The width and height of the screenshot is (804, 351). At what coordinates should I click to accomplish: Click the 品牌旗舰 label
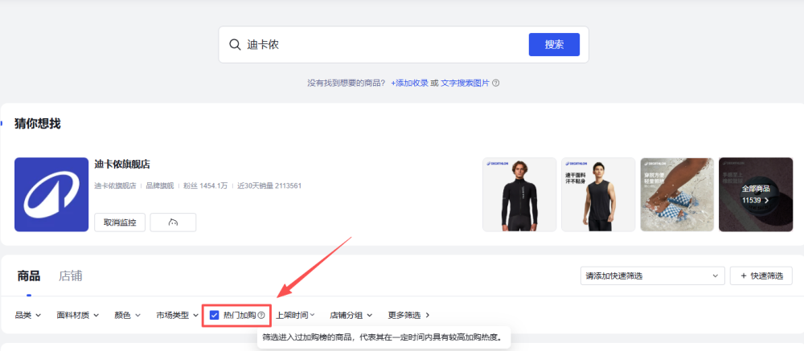coord(160,186)
